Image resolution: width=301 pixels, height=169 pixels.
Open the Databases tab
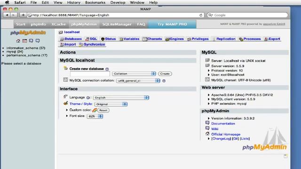[71, 39]
